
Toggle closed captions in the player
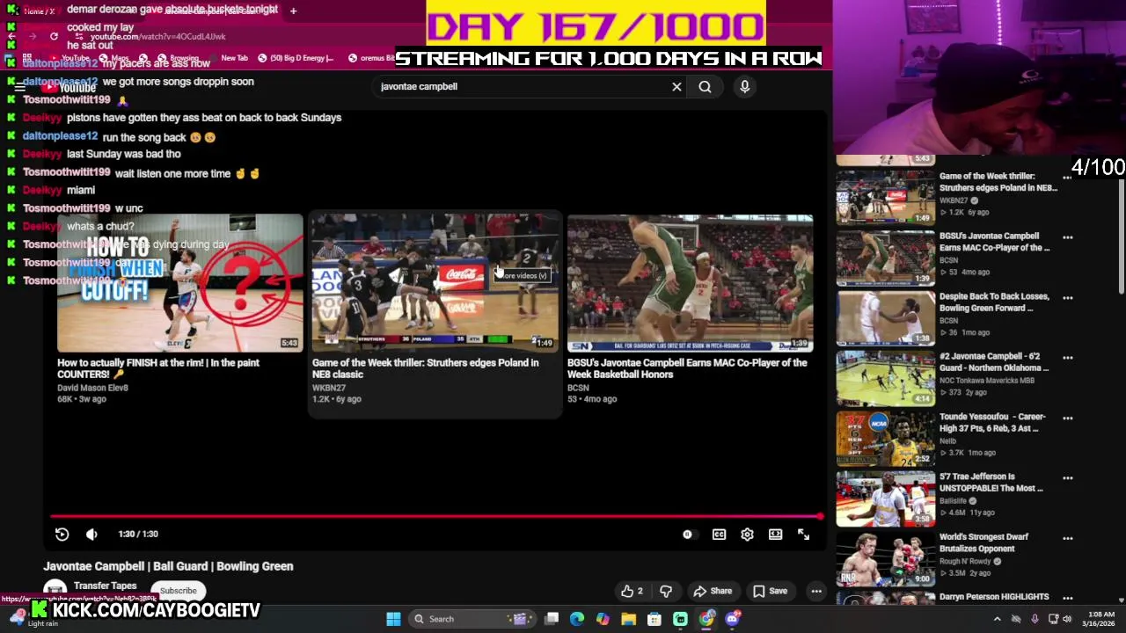[719, 535]
